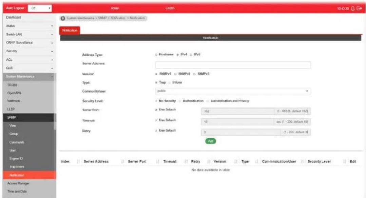Click the logout icon in header

(x=359, y=8)
